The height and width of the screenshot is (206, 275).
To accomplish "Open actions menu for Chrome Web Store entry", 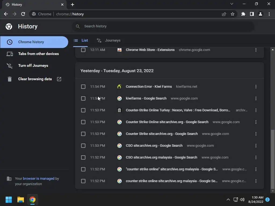I will click(256, 50).
